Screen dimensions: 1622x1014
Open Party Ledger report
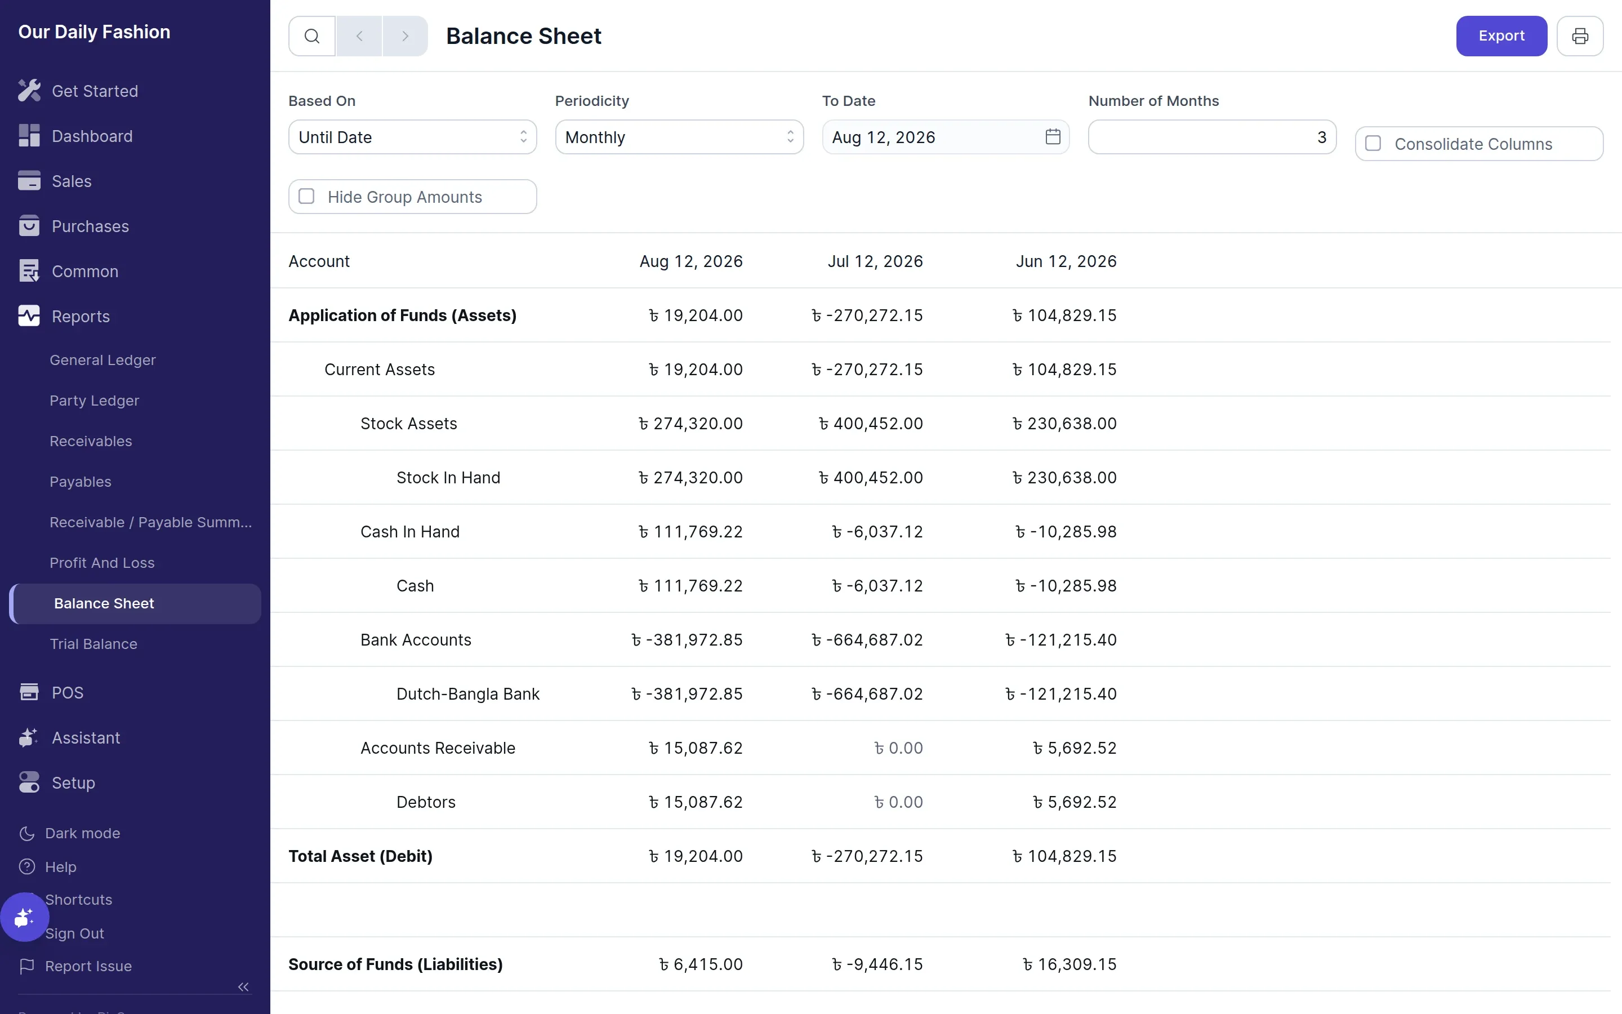click(95, 401)
